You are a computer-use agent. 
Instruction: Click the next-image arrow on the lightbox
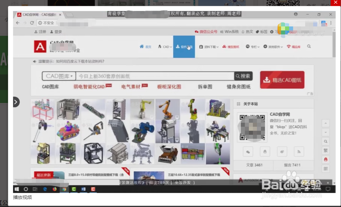[x=16, y=102]
